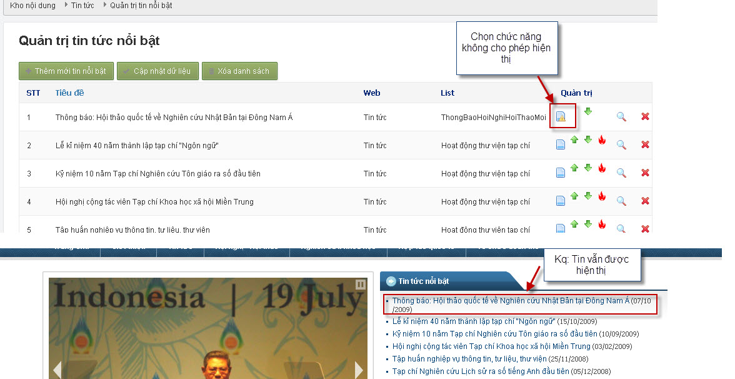Screen dimensions: 735x379
Task: Click magnifier icon in row 1
Action: click(621, 116)
